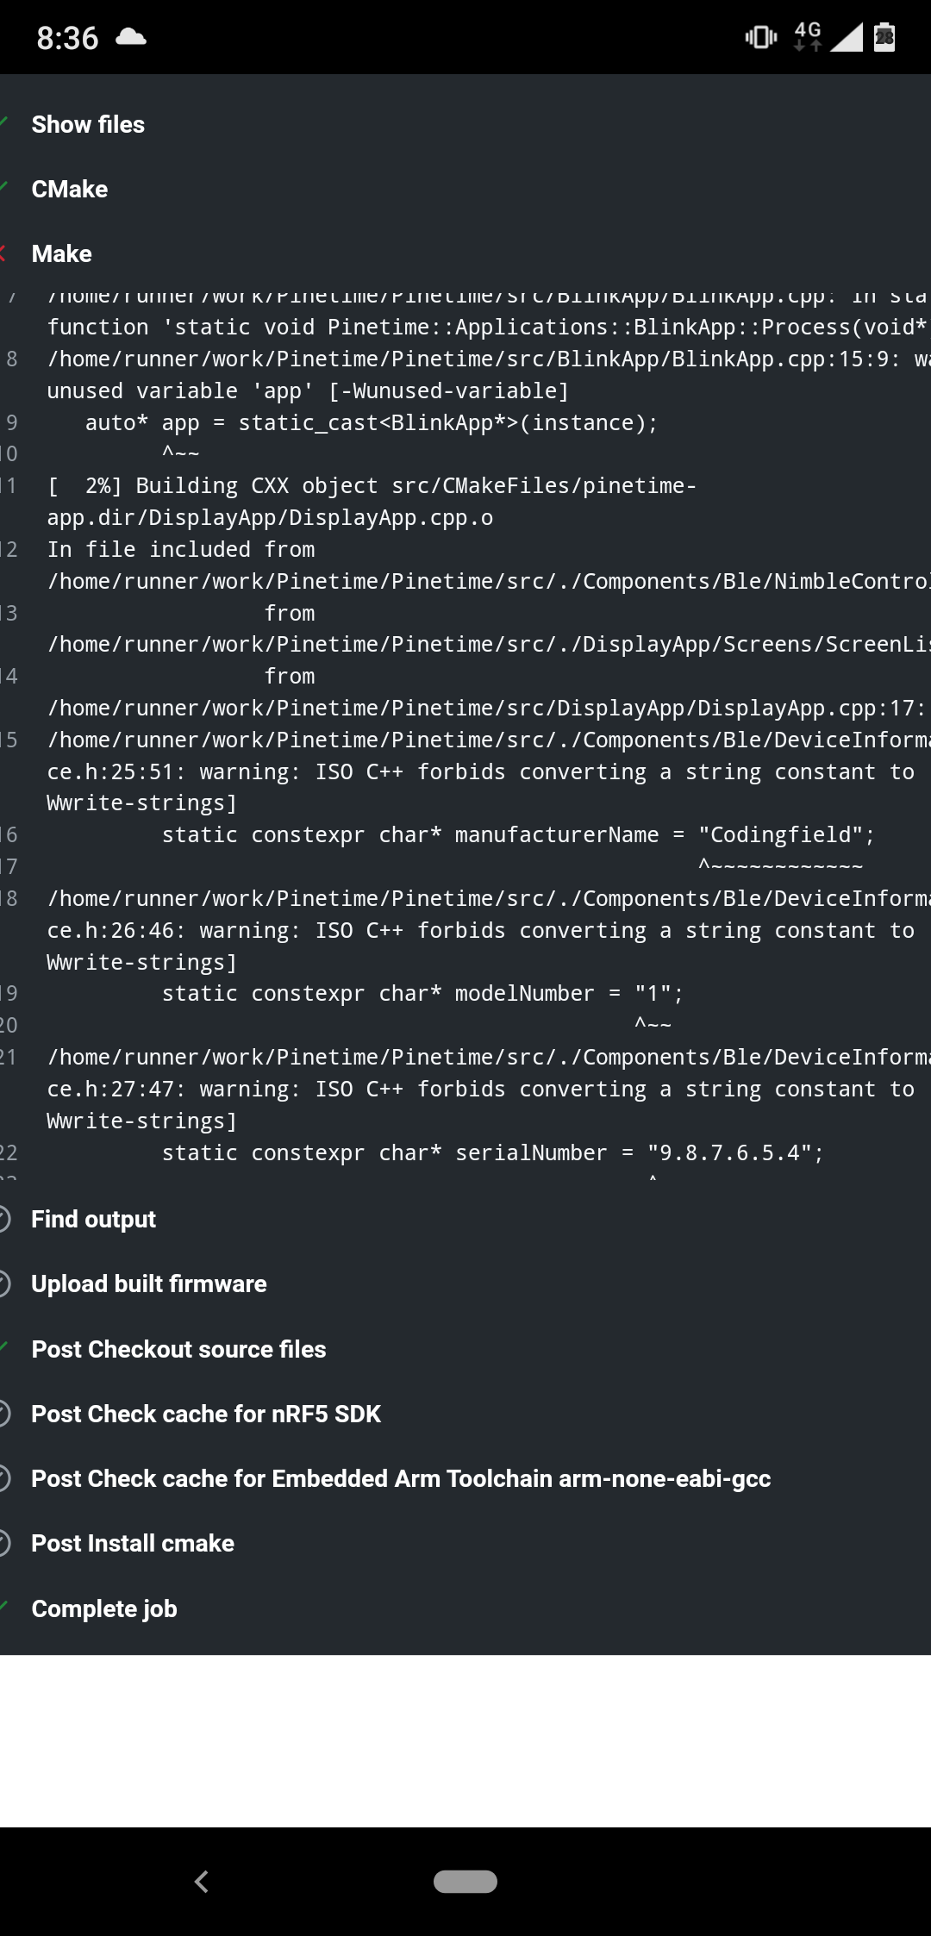
Task: Expand the CMake step log
Action: (70, 189)
